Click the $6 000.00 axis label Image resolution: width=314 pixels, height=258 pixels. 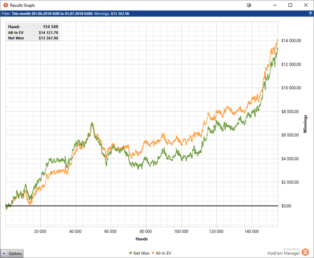coord(290,135)
